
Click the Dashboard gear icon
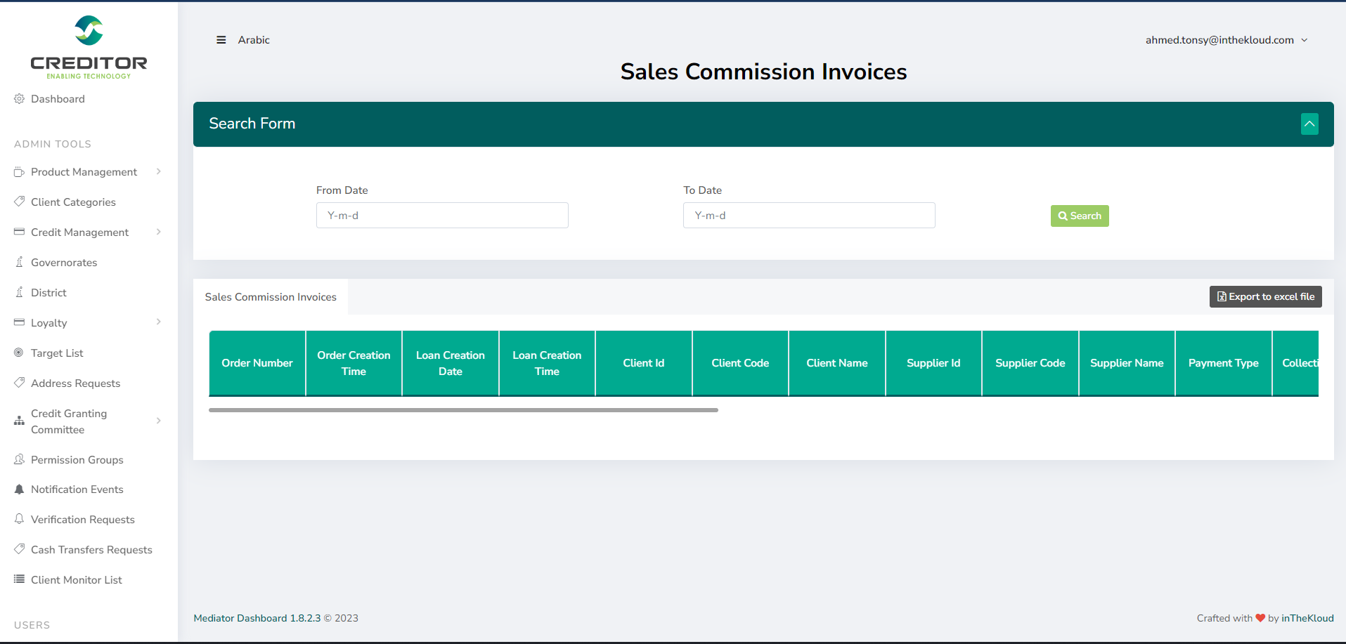pyautogui.click(x=19, y=99)
